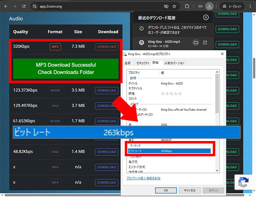Download the 48.82Kbps M4A audio
The image size is (256, 197).
click(x=107, y=152)
